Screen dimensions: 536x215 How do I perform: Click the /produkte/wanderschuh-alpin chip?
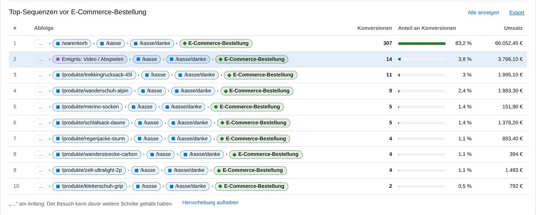tap(93, 91)
